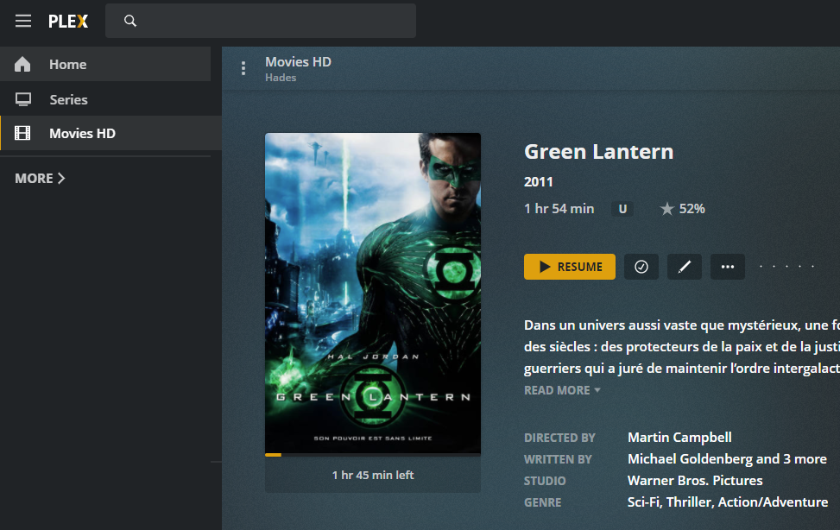
Task: Click the search magnifier icon
Action: pos(130,21)
